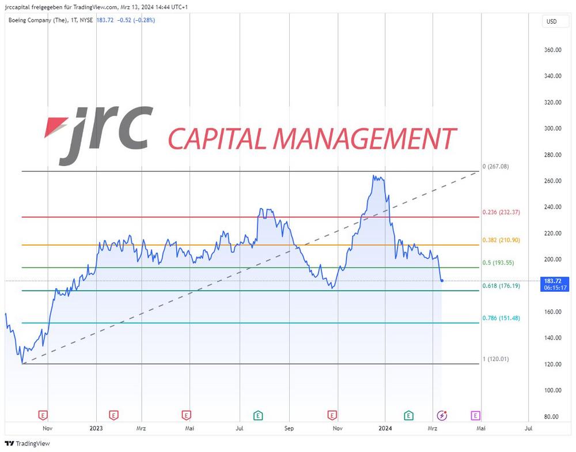Click the 160.00 price axis label
The image size is (576, 452).
coord(553,312)
